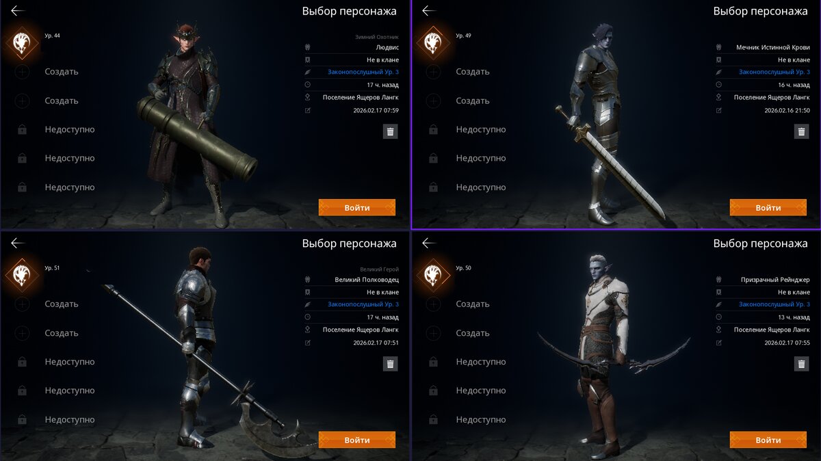Screen dimensions: 821x461
Task: Open Законопослушный Ур. 3 link in Людвис's info
Action: (x=363, y=72)
